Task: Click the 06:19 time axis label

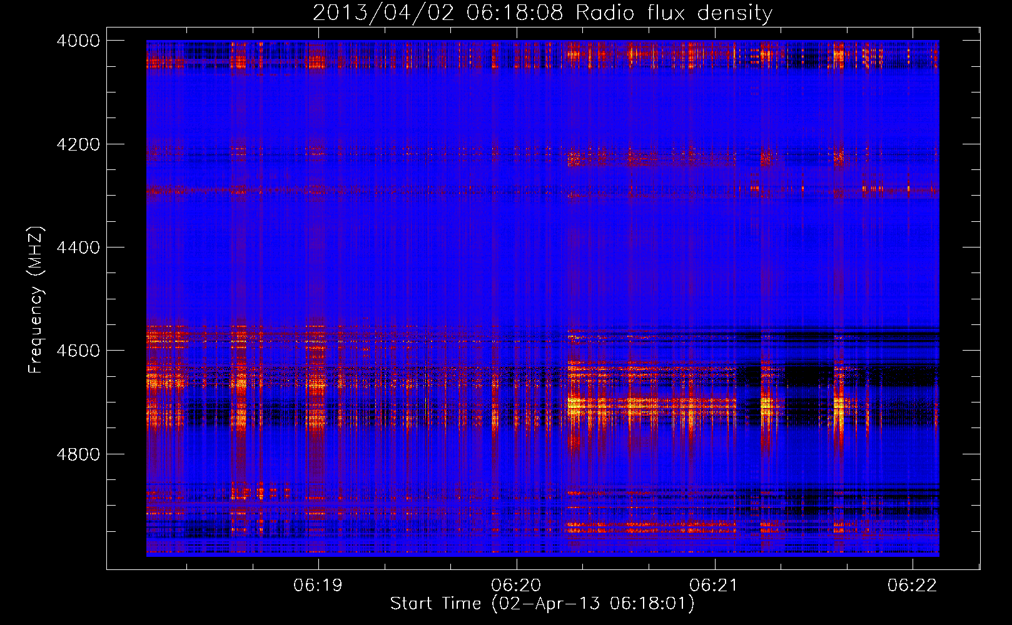Action: [x=318, y=585]
